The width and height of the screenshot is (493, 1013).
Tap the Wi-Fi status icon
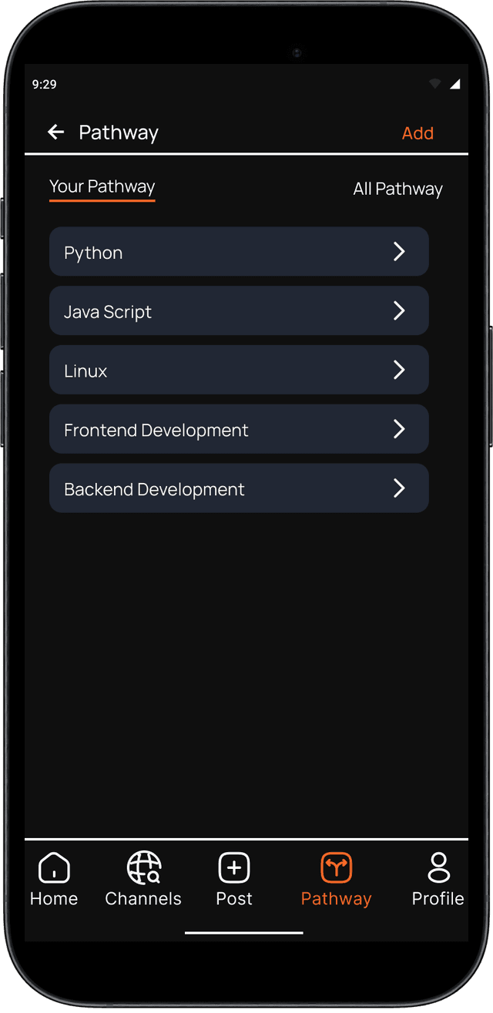pyautogui.click(x=435, y=84)
